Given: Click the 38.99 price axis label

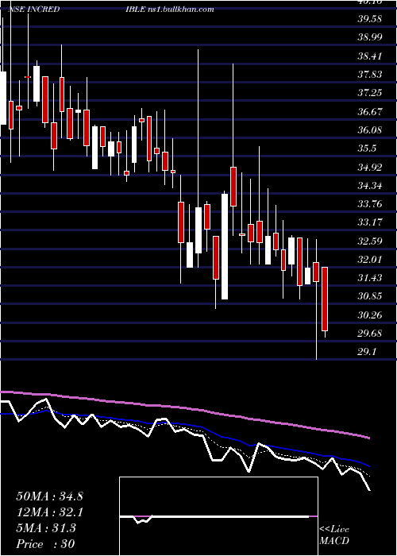Looking at the screenshot, I should tap(370, 37).
